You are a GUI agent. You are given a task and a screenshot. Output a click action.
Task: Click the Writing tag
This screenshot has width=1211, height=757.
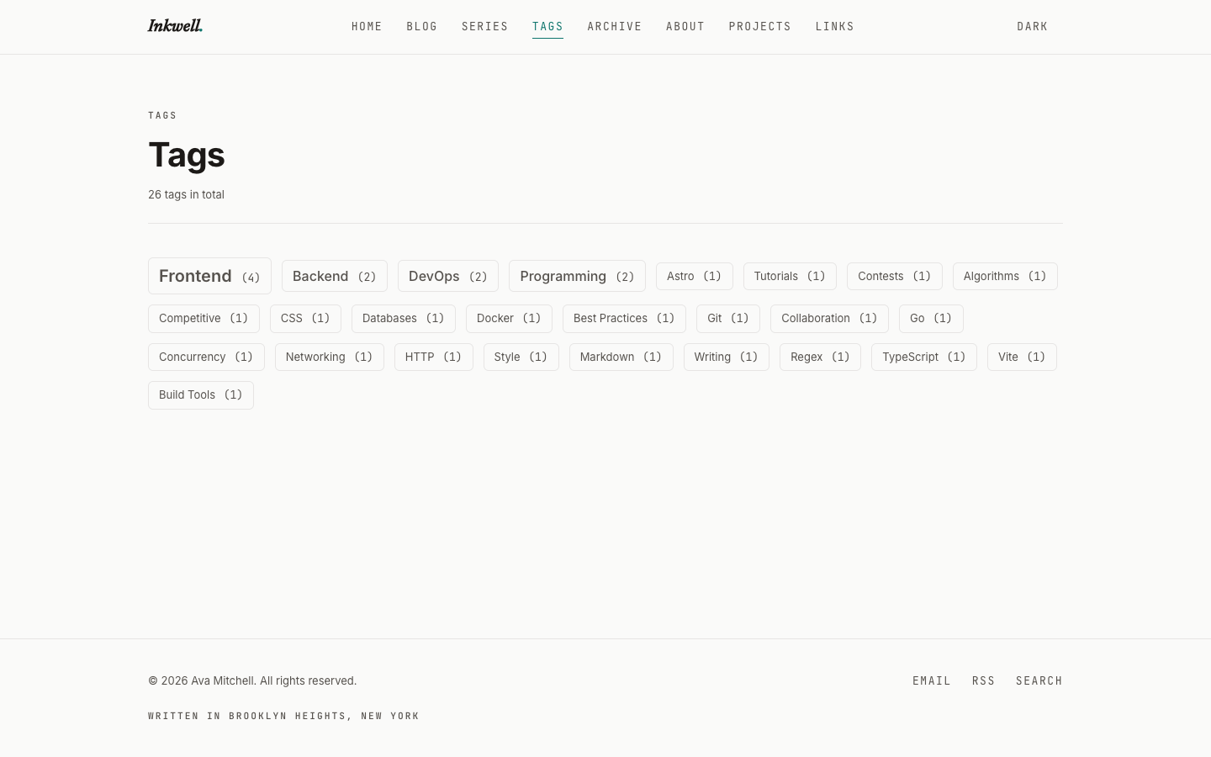[x=727, y=357]
